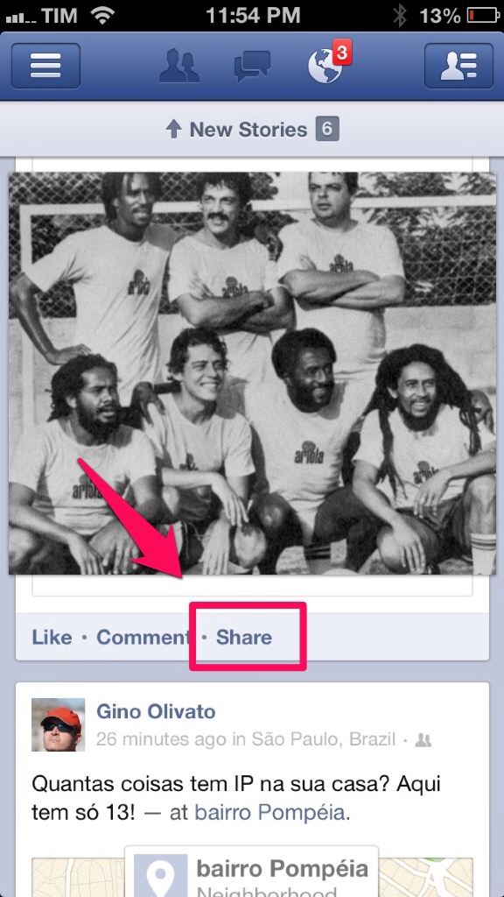
Task: Tap the battery indicator in status bar
Action: 483,15
